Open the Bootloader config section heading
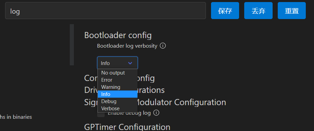 118,35
